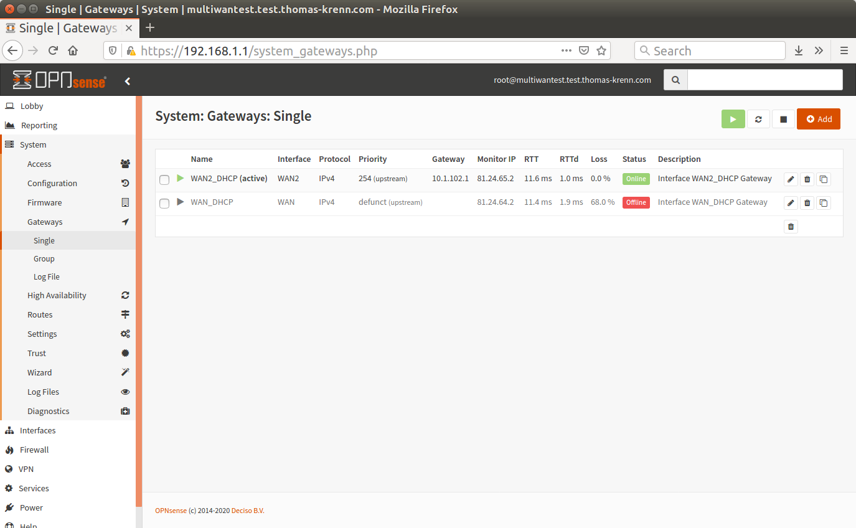This screenshot has height=528, width=856.
Task: Select the WAN_DHCP row checkbox
Action: pos(164,203)
